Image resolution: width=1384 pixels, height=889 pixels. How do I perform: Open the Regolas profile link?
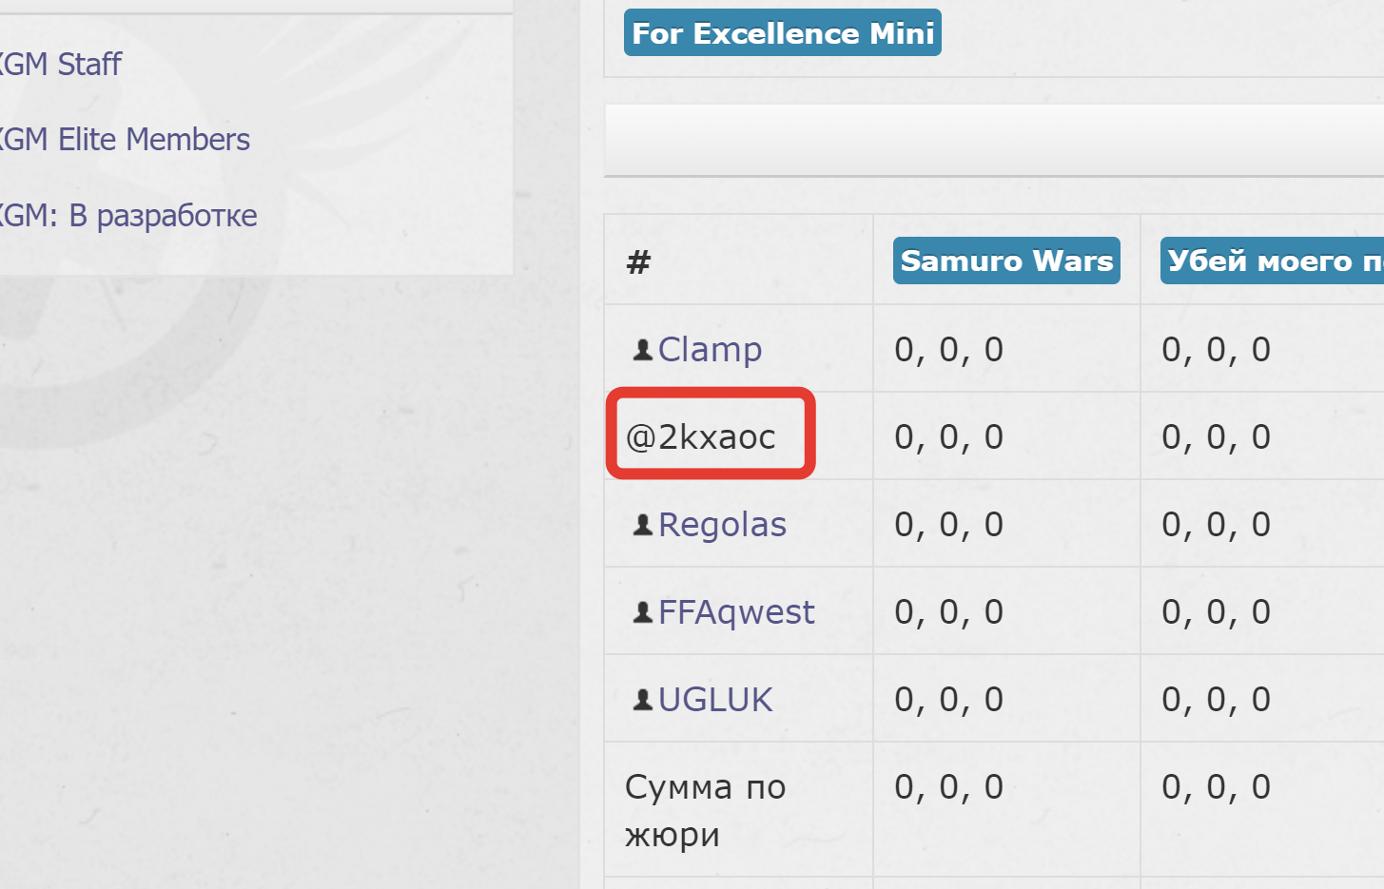click(722, 525)
